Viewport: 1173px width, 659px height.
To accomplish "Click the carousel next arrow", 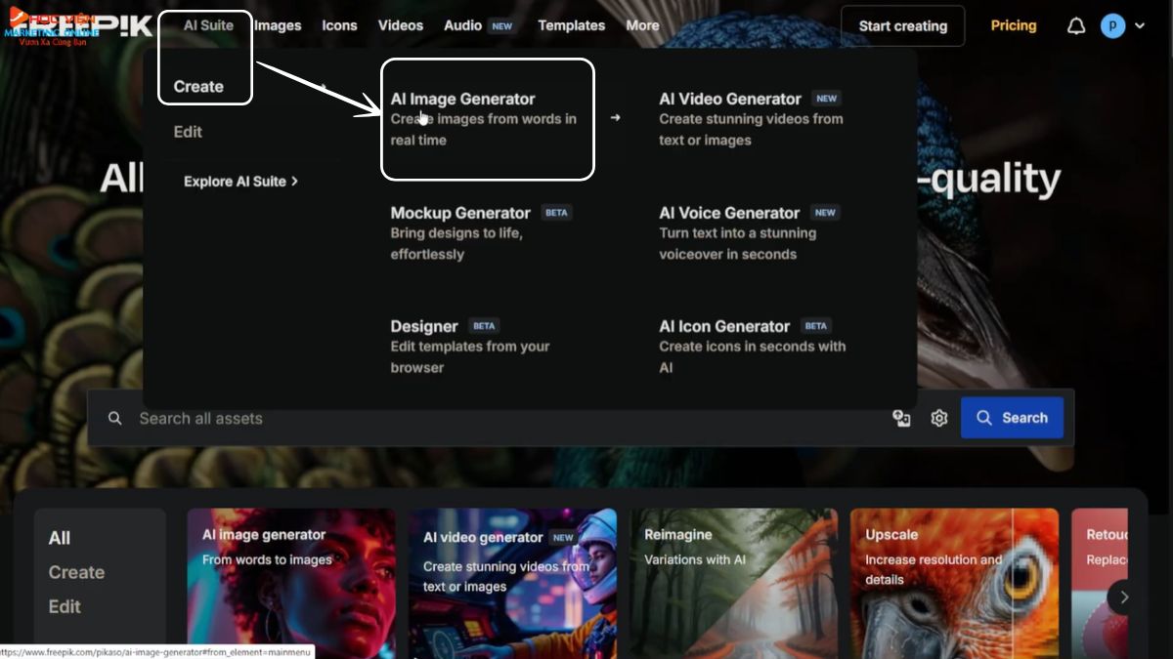I will coord(1124,597).
